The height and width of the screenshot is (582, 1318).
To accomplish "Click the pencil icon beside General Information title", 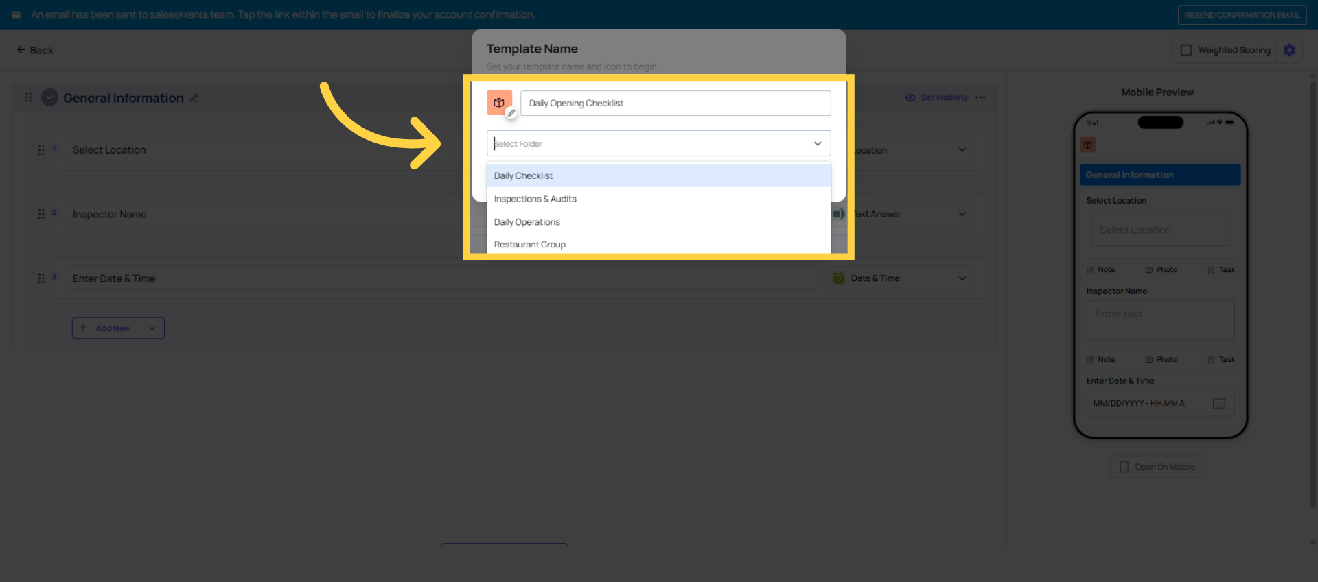I will (194, 98).
